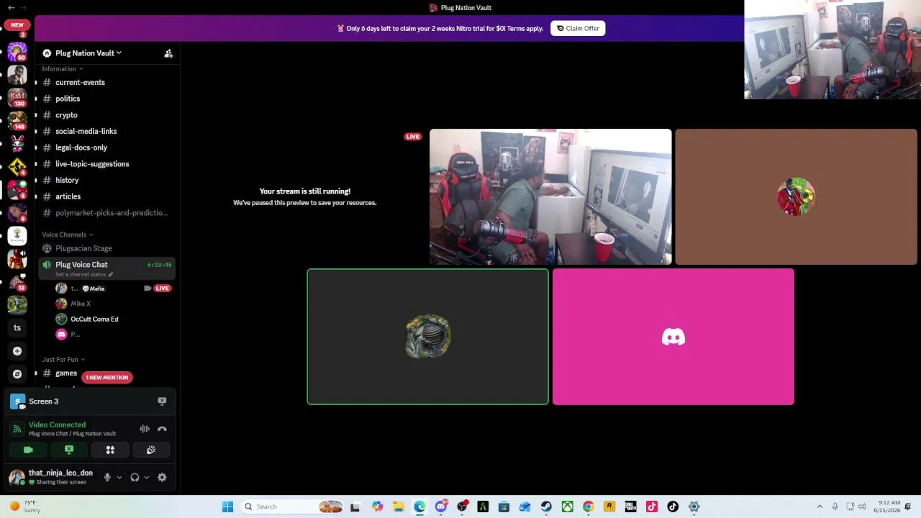The image size is (921, 518).
Task: Open TikTok from the taskbar
Action: [x=673, y=506]
